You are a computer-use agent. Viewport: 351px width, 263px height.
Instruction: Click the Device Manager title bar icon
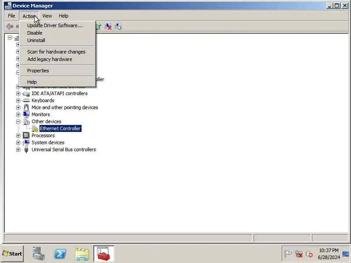click(8, 6)
